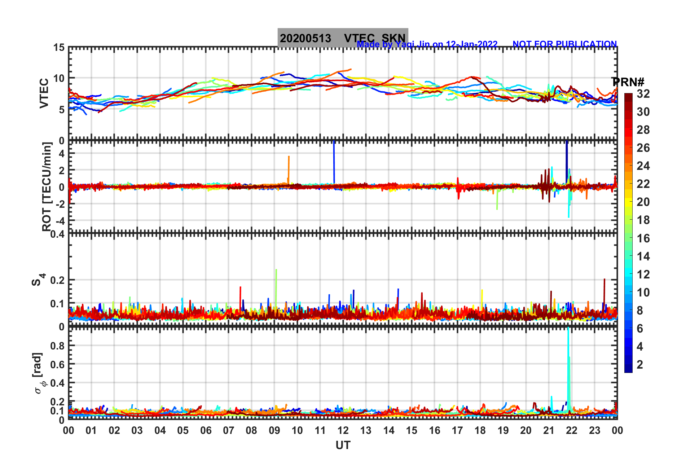Screen dimensions: 686x466
Task: Click the UT axis tick label '17'
Action: click(x=457, y=430)
